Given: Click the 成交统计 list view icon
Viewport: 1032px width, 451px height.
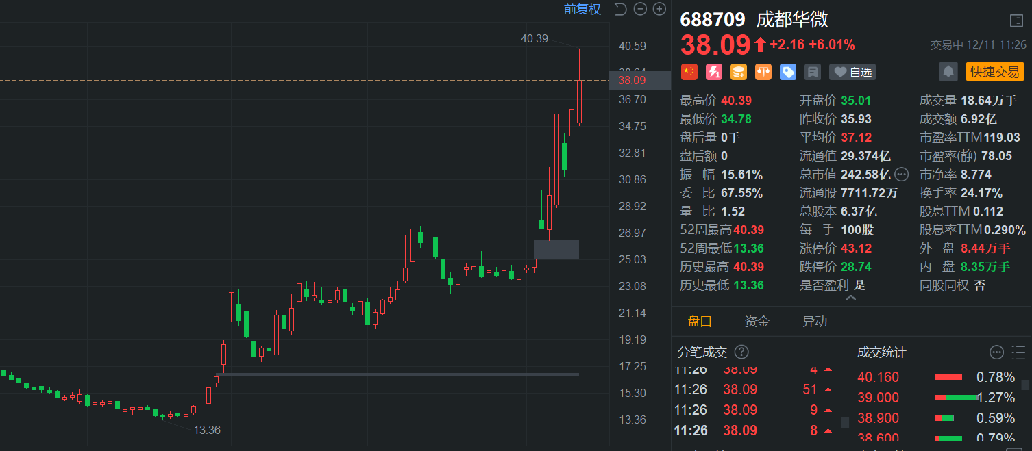Looking at the screenshot, I should tap(1018, 352).
